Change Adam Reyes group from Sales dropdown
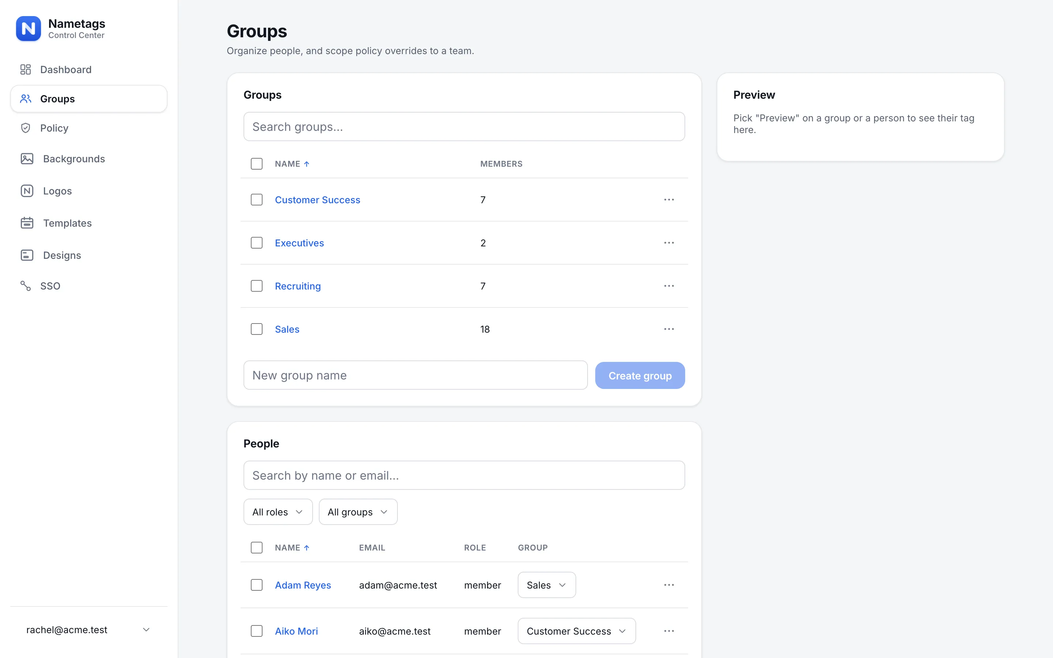Image resolution: width=1053 pixels, height=658 pixels. [547, 585]
